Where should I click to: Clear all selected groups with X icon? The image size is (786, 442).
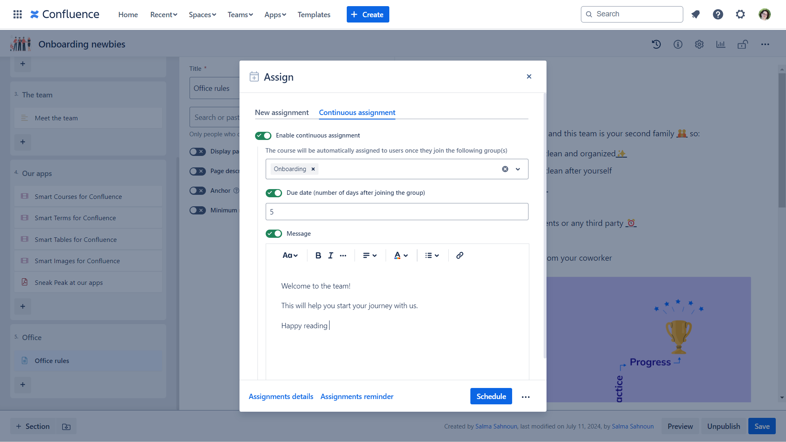coord(505,169)
